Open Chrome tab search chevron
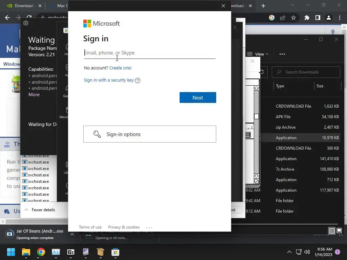Viewport: 347px width, 260px height. pyautogui.click(x=292, y=5)
